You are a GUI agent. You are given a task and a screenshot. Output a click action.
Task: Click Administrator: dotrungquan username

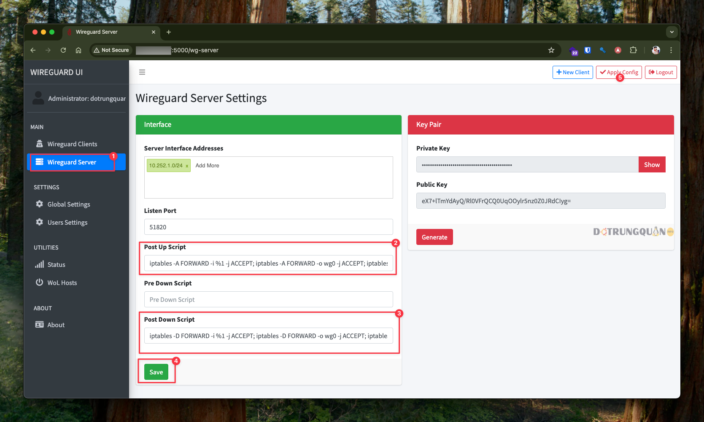pyautogui.click(x=87, y=98)
